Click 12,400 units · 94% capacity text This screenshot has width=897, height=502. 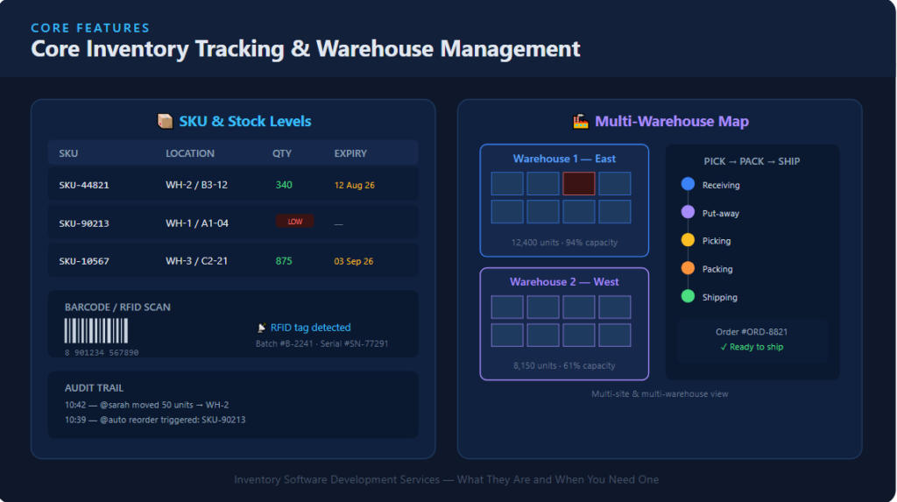[564, 242]
